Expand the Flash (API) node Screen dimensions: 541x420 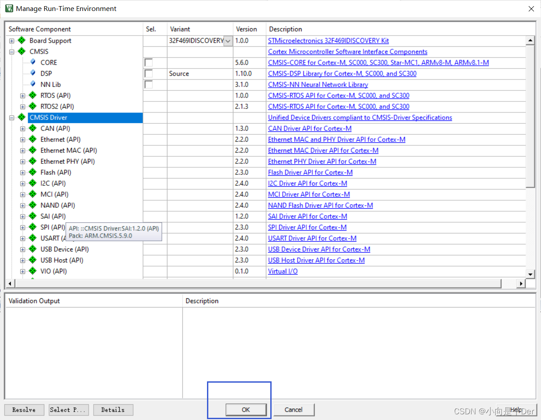(x=23, y=173)
